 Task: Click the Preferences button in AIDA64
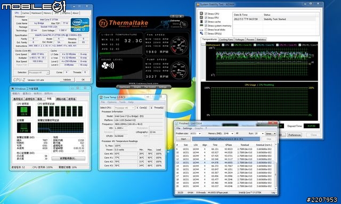(x=295, y=135)
